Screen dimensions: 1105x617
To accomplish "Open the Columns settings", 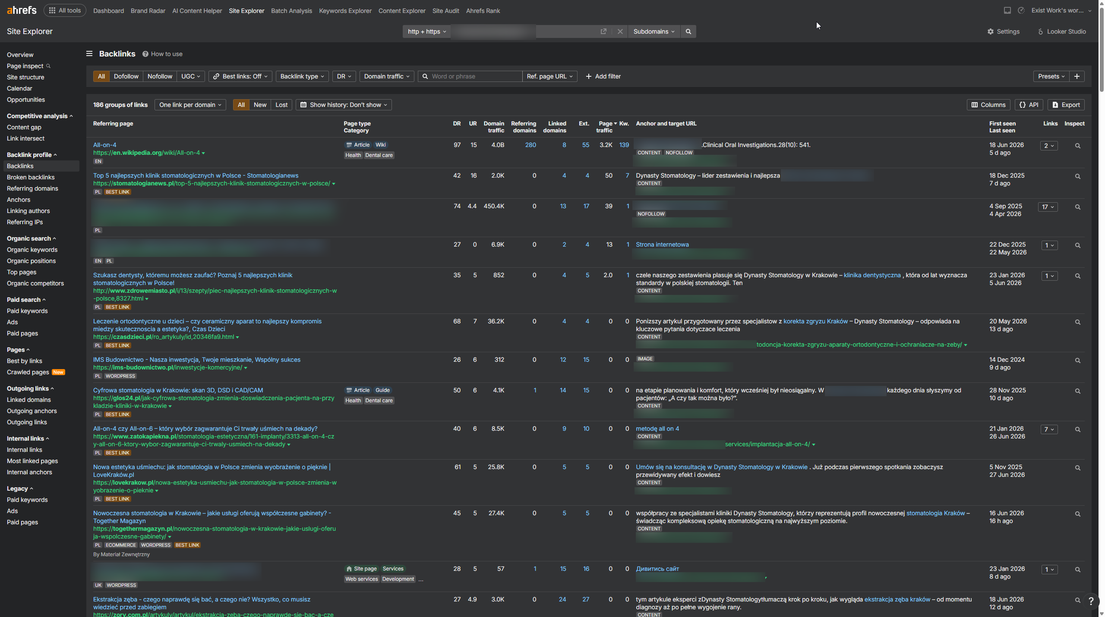I will (988, 105).
